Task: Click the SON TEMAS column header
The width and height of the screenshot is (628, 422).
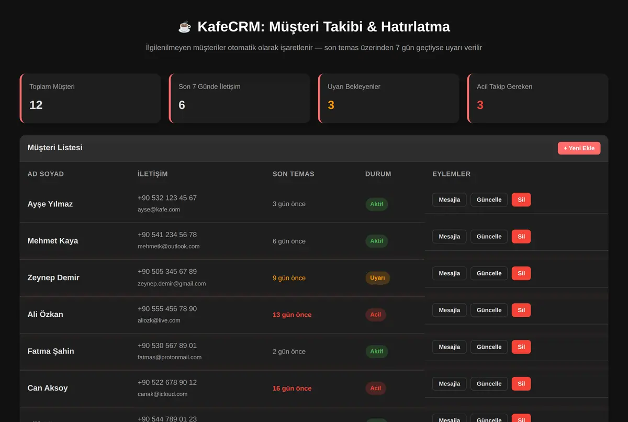Action: click(294, 174)
